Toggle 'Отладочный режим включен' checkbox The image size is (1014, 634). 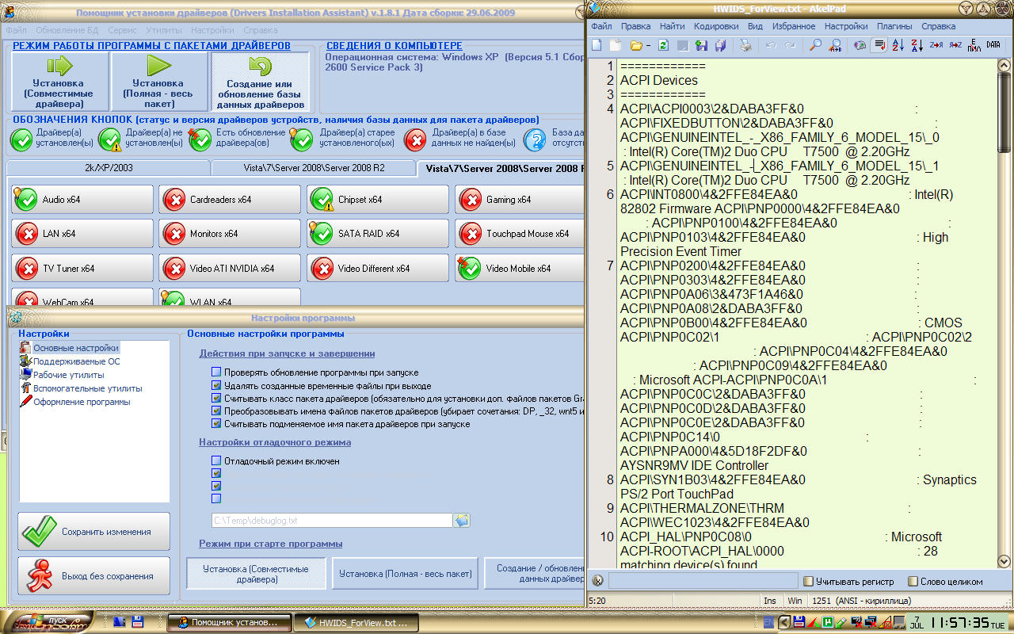point(216,460)
